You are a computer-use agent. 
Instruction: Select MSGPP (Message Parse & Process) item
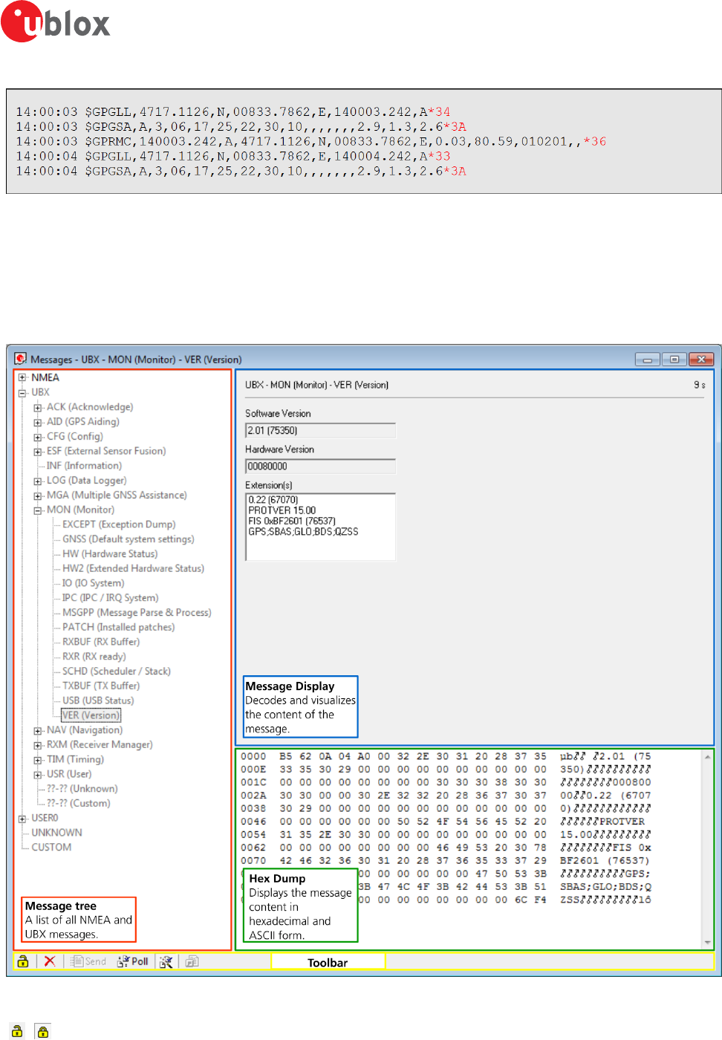(137, 612)
